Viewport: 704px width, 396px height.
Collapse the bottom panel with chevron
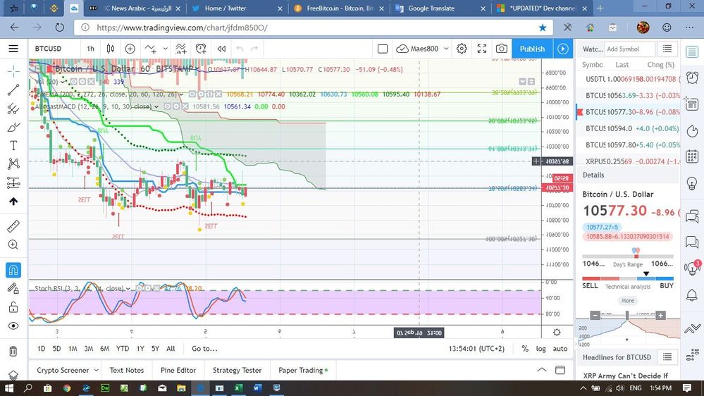(x=542, y=370)
